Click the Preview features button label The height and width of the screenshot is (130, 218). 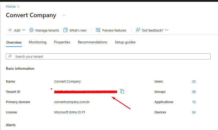tap(114, 30)
